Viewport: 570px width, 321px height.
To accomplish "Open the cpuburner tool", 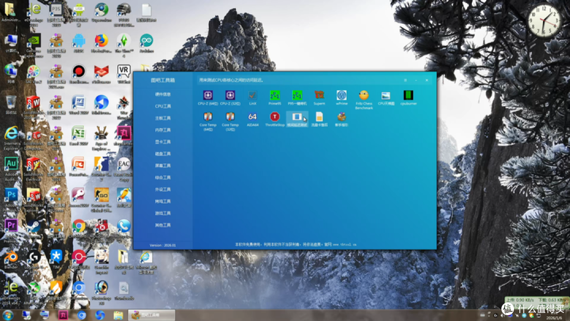I will [x=408, y=98].
